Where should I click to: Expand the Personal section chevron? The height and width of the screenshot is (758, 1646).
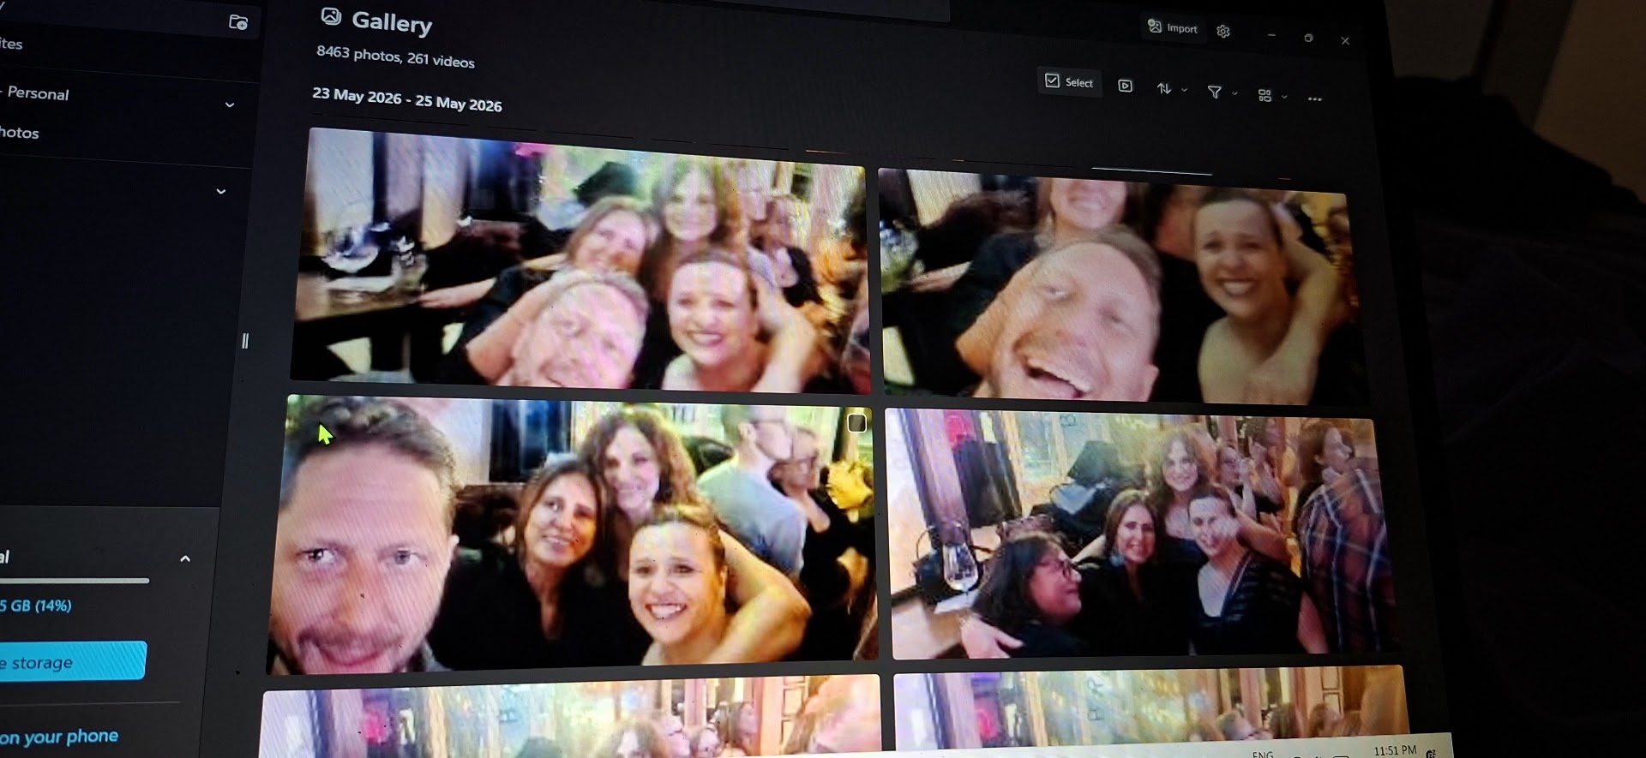pyautogui.click(x=230, y=104)
